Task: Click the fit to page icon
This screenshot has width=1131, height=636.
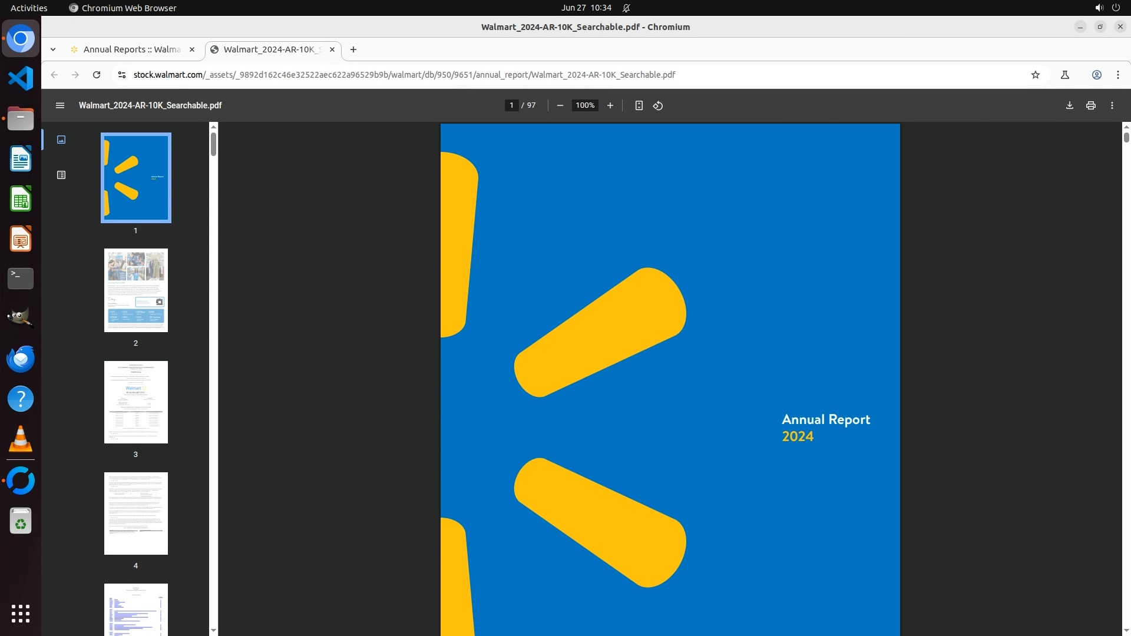Action: point(639,105)
